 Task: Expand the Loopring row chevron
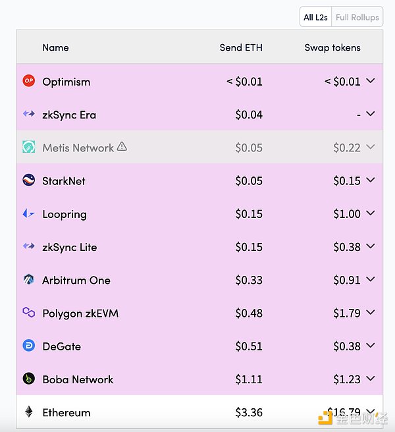coord(371,213)
